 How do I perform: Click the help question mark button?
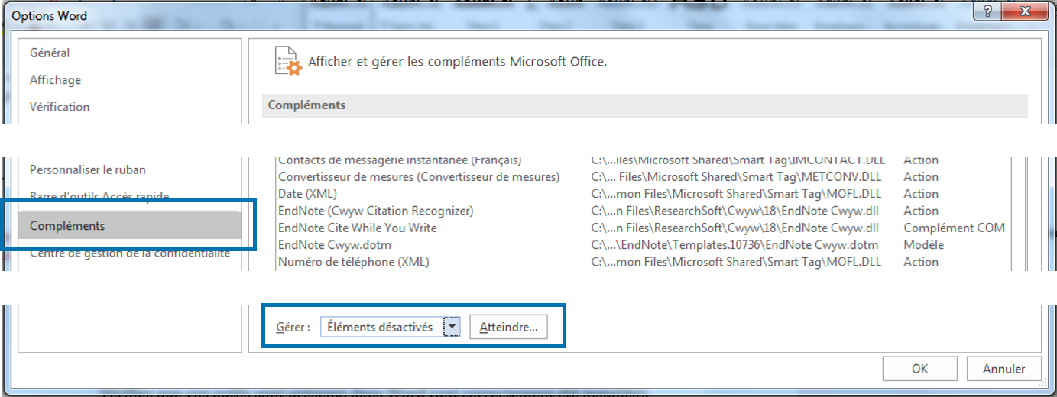point(987,12)
